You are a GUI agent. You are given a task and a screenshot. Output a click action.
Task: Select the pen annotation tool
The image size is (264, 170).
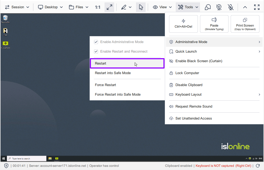tap(124, 7)
